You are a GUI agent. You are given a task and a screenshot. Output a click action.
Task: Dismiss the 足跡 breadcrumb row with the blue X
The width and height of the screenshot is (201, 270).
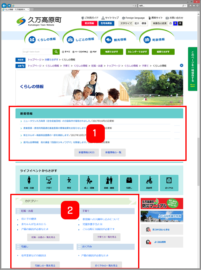(181, 65)
